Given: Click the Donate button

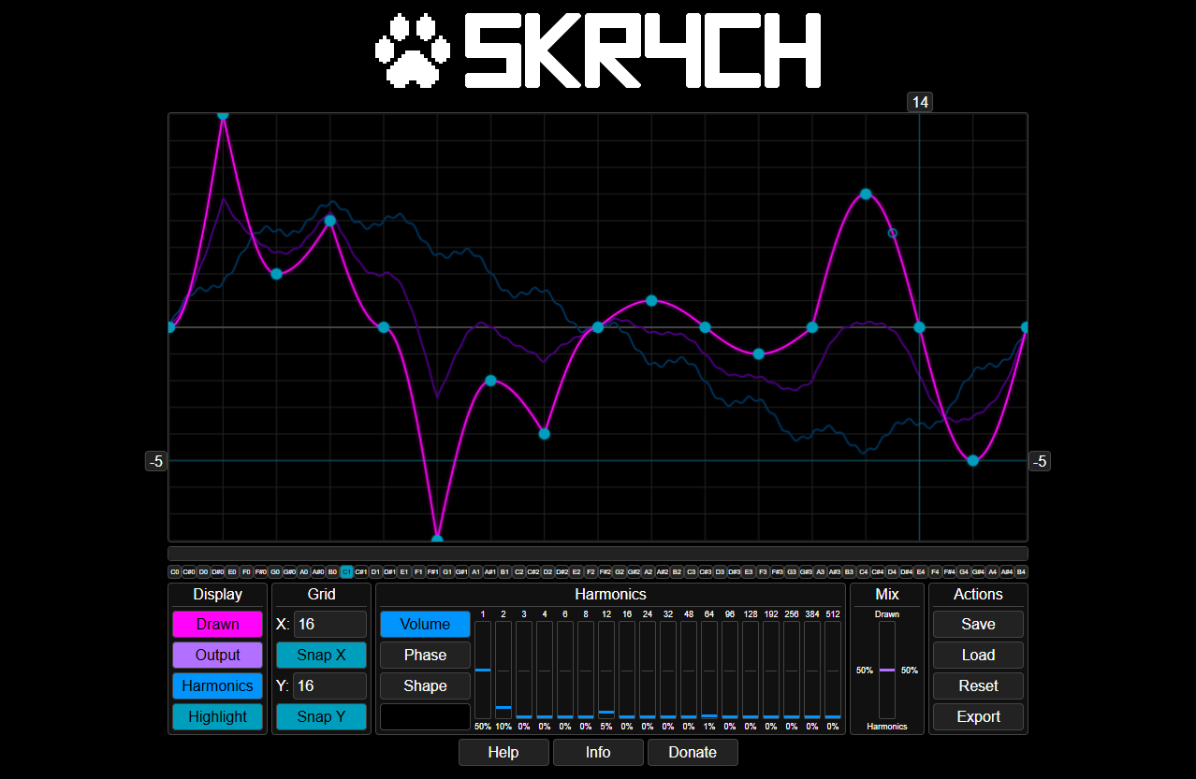Looking at the screenshot, I should click(x=692, y=752).
